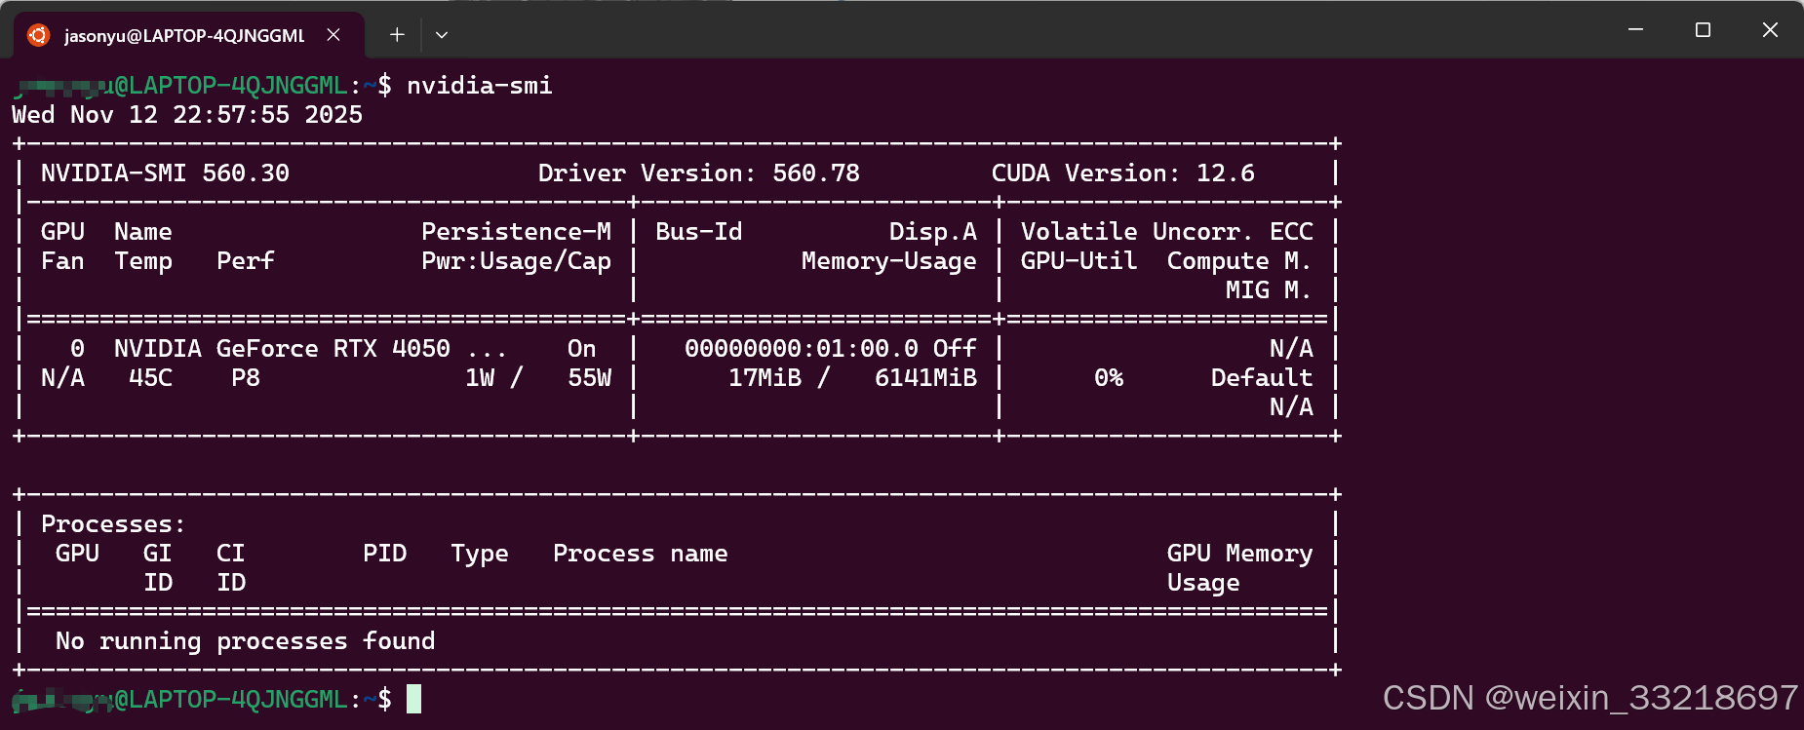Minimize the terminal window
Screen dimensions: 1804x730
click(x=1636, y=30)
